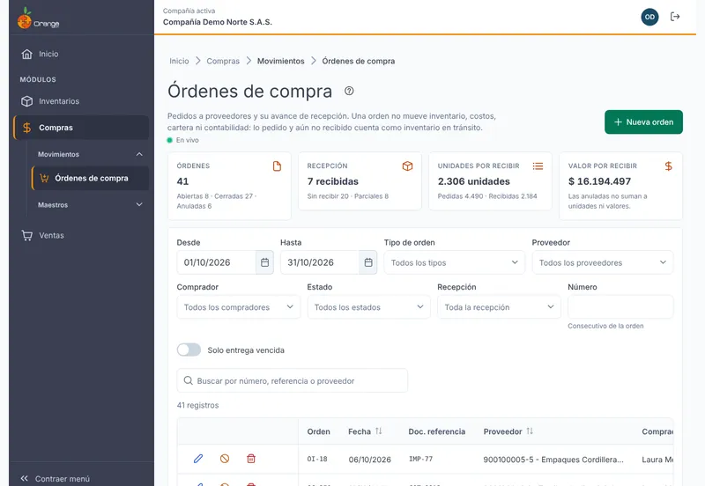This screenshot has width=705, height=486.
Task: Click Nueva orden button
Action: point(643,121)
